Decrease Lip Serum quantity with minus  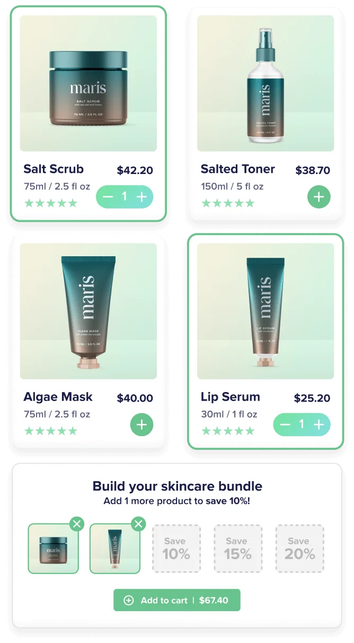coord(285,424)
